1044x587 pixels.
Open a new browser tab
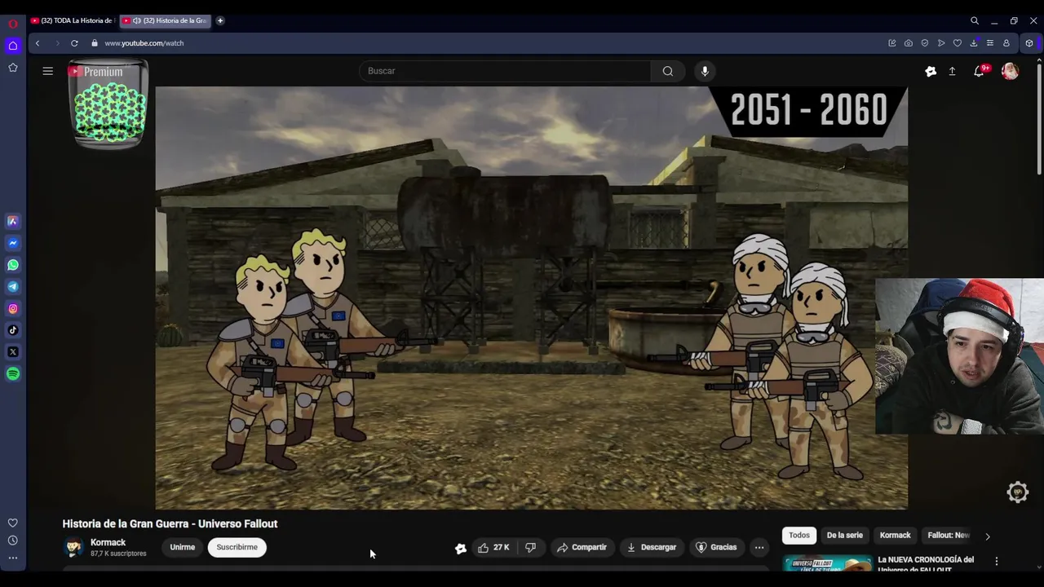tap(220, 20)
